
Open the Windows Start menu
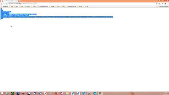click(x=2, y=93)
